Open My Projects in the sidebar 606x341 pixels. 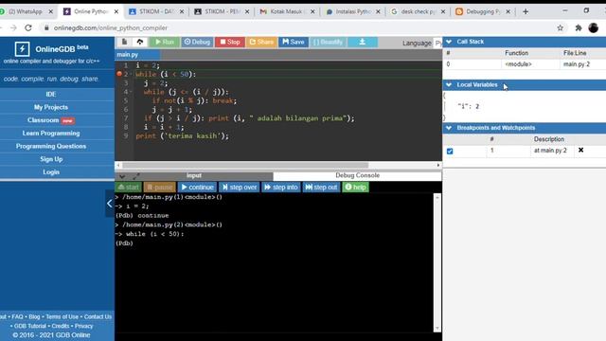coord(51,107)
